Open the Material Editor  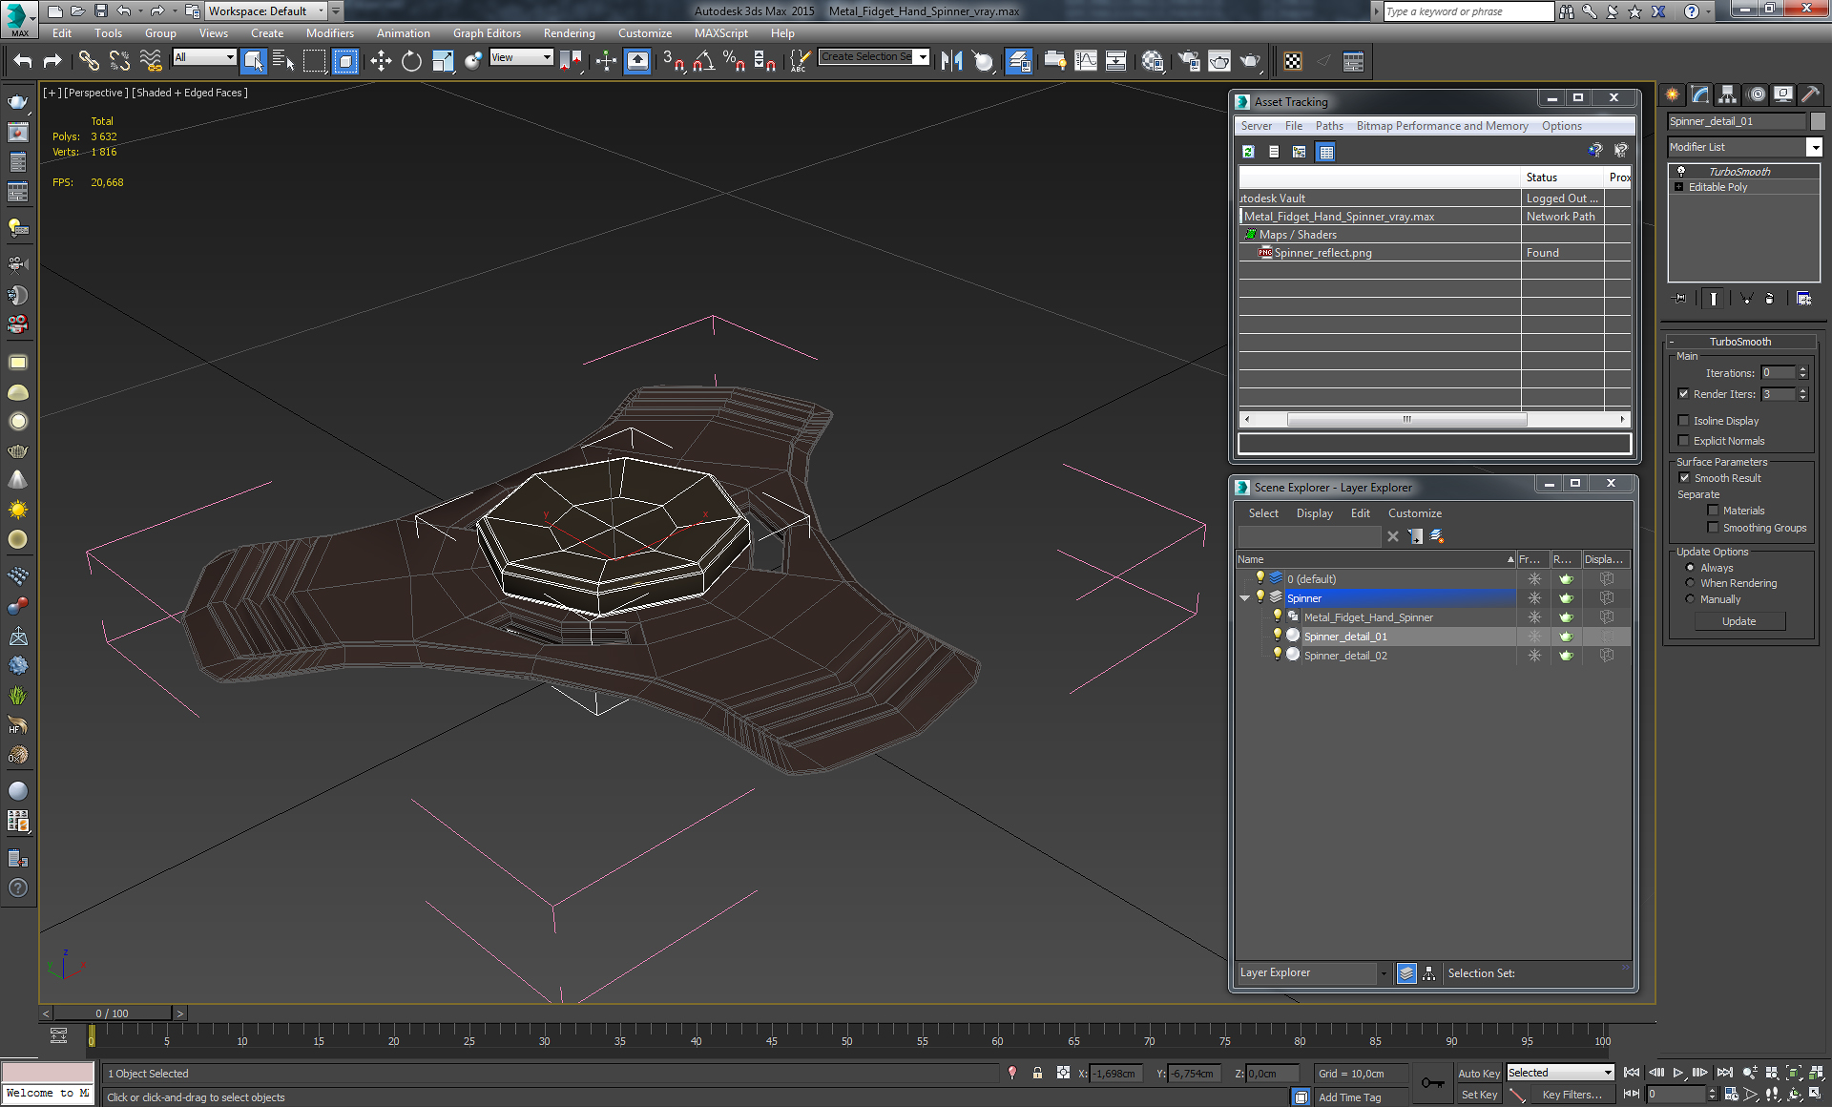pyautogui.click(x=1153, y=61)
